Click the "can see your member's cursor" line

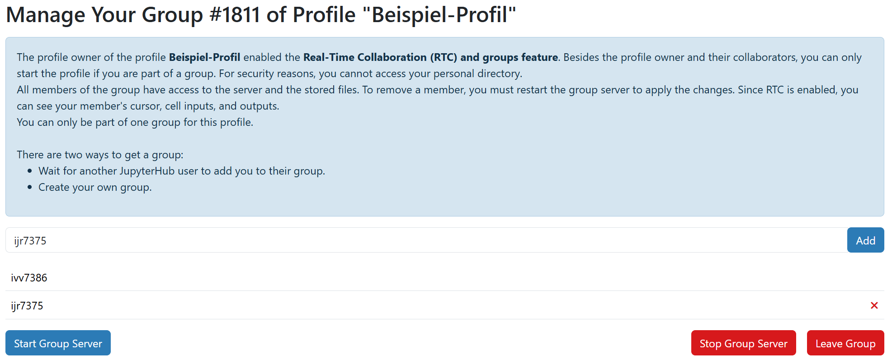(x=148, y=106)
